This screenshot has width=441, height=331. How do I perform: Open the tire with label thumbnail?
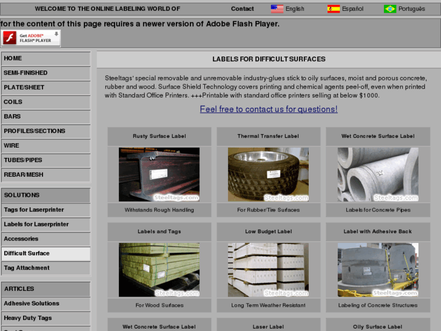tap(268, 174)
